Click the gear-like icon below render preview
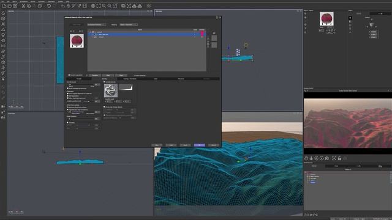Screen dimensions: 392x220 pos(326,158)
